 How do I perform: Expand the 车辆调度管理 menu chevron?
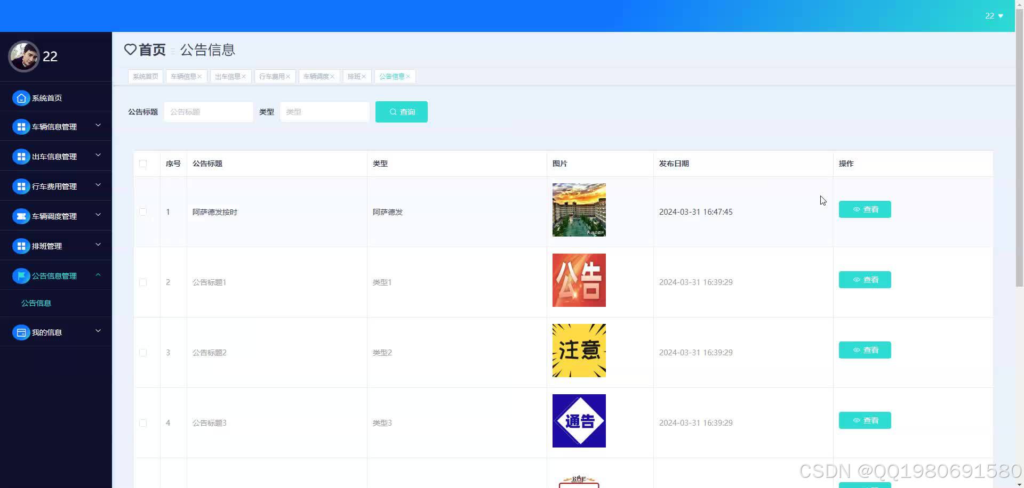98,215
